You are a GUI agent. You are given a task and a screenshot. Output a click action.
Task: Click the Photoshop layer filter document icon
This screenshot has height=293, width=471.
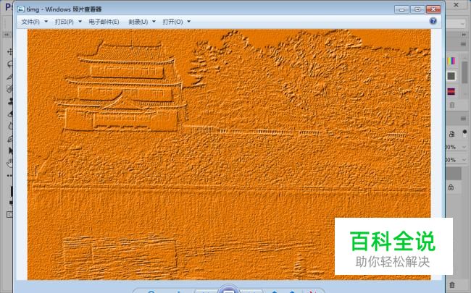(451, 134)
